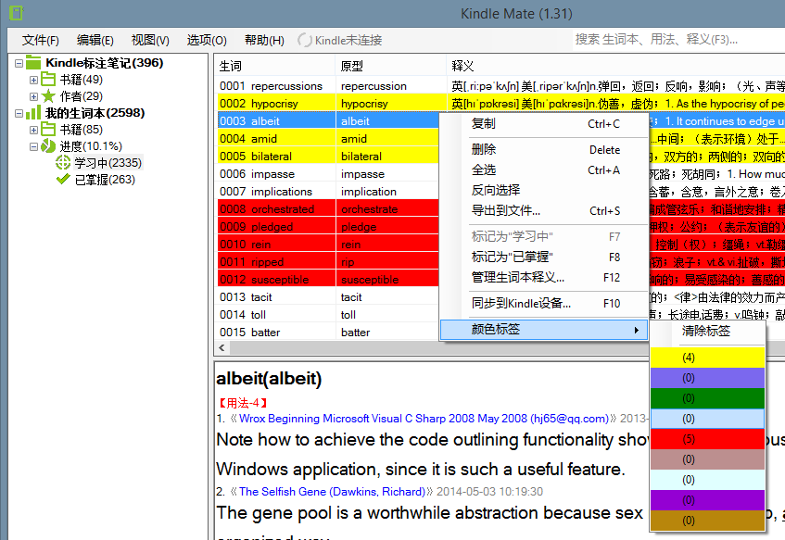This screenshot has height=540, width=785.
Task: Pick the golden brown color tag
Action: (707, 521)
